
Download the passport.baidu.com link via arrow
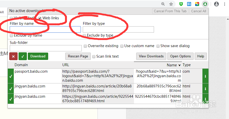pyautogui.click(x=205, y=76)
